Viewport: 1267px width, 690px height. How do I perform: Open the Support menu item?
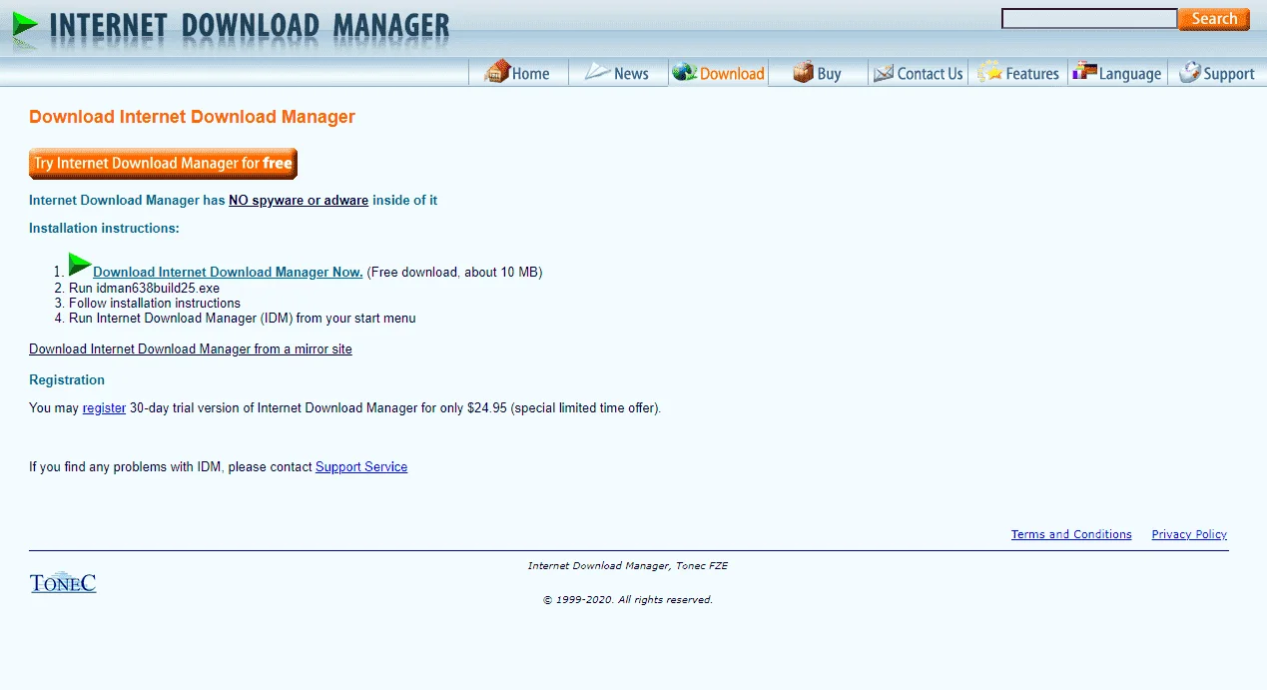tap(1217, 73)
